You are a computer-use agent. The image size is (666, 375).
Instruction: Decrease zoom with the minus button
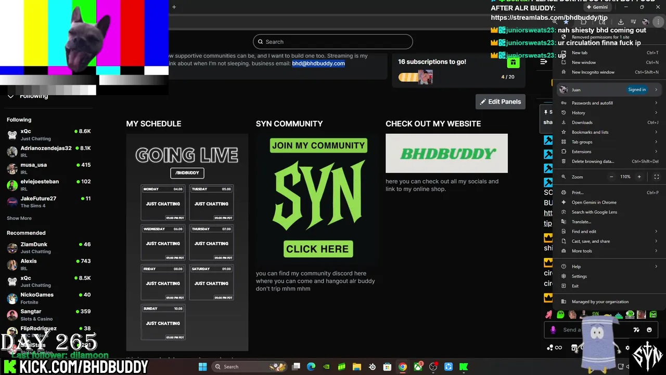[611, 177]
